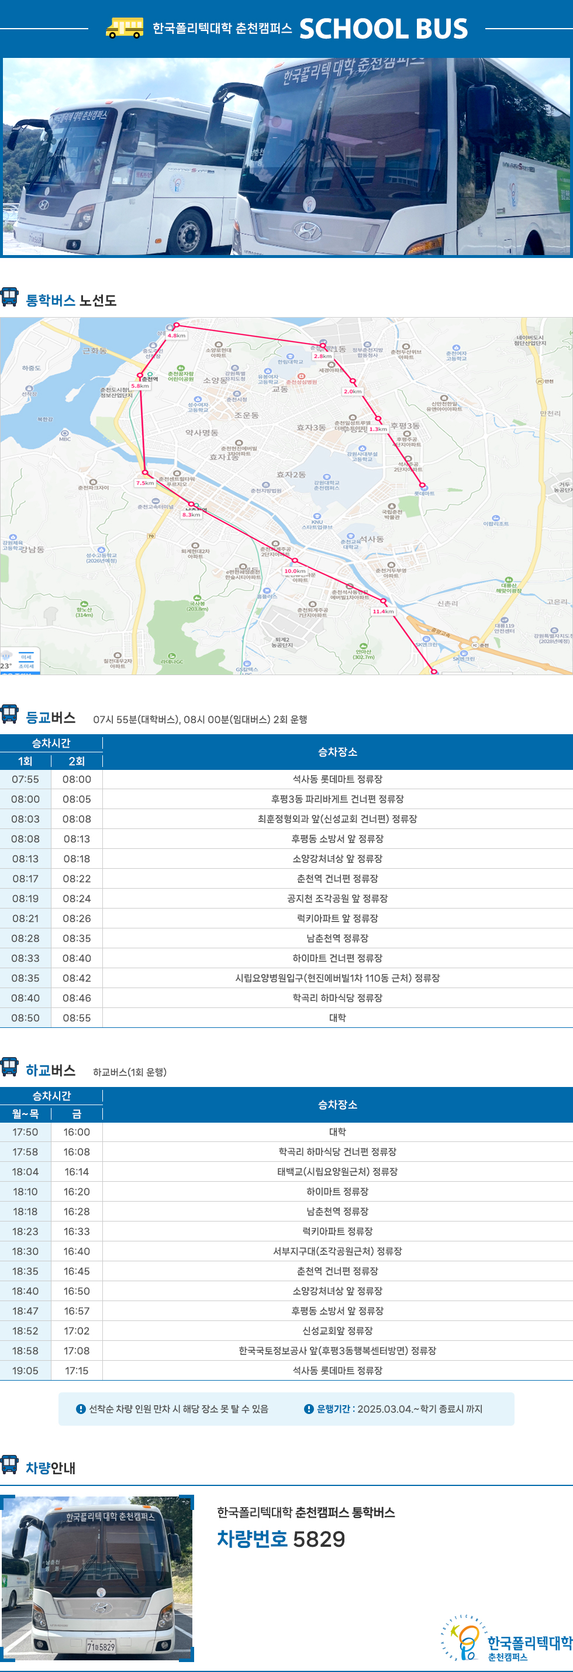
Task: Select the 강원대학교 춘천캠퍼스 marker on map
Action: 326,481
